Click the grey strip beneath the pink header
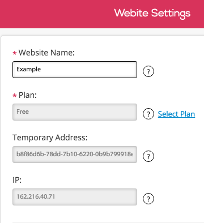 pos(102,32)
